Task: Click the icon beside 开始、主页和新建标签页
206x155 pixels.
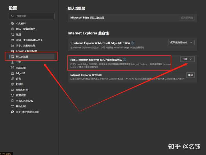Action: (12, 40)
